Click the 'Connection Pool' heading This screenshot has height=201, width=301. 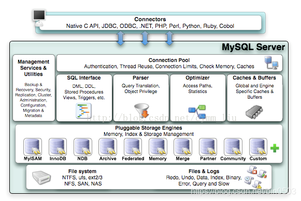click(169, 60)
